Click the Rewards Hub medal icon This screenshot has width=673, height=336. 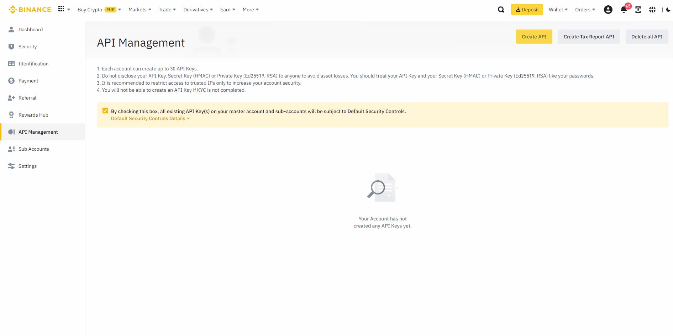click(11, 115)
